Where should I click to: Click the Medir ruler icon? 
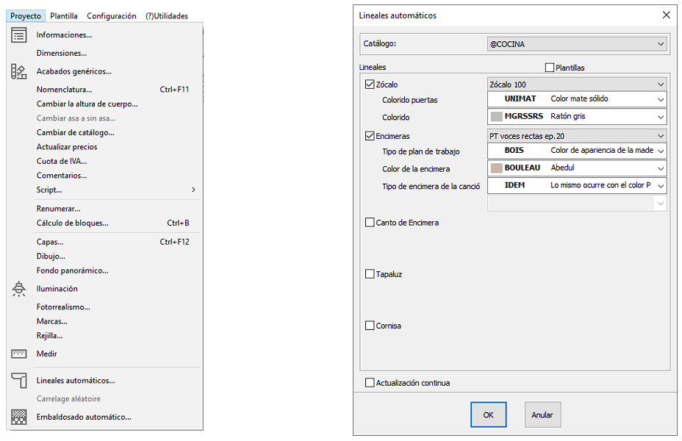click(x=19, y=354)
